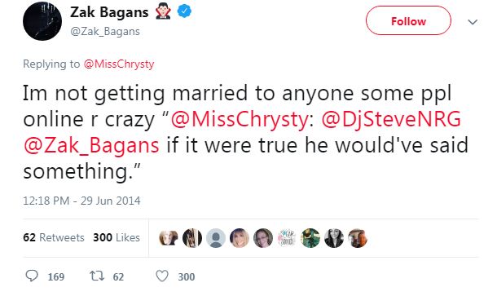The height and width of the screenshot is (296, 497).
Task: Open @DjSteveNRG mention in tweet
Action: coord(391,119)
